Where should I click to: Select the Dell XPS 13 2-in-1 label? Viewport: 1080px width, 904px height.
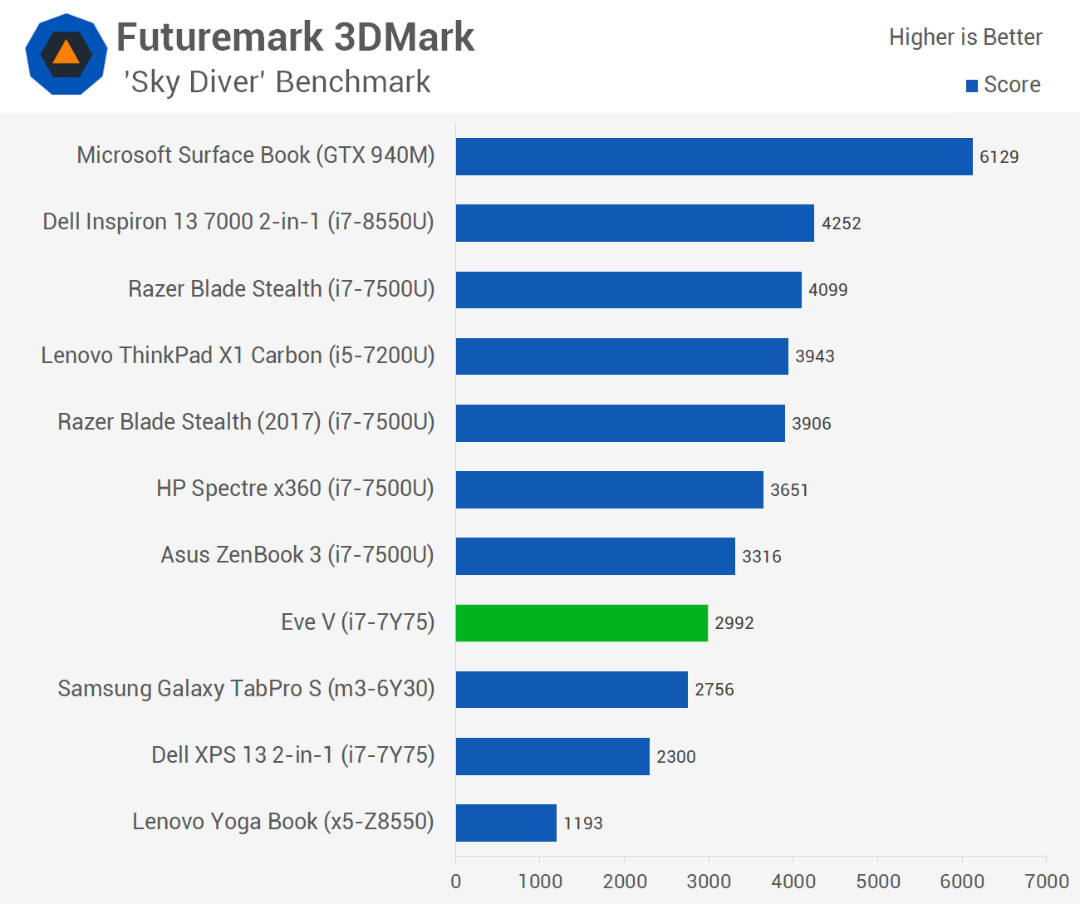[293, 755]
